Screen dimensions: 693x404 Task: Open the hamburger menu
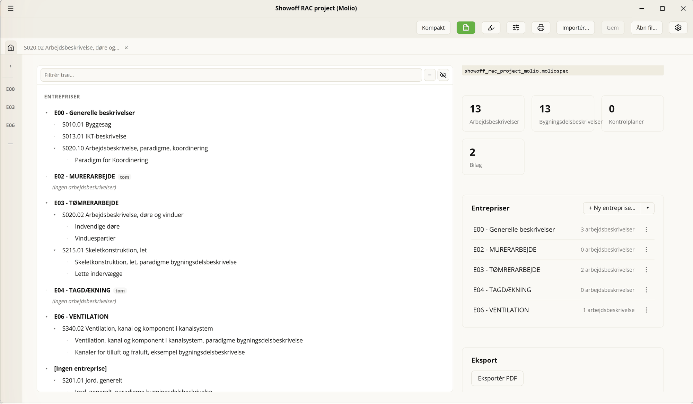tap(11, 8)
